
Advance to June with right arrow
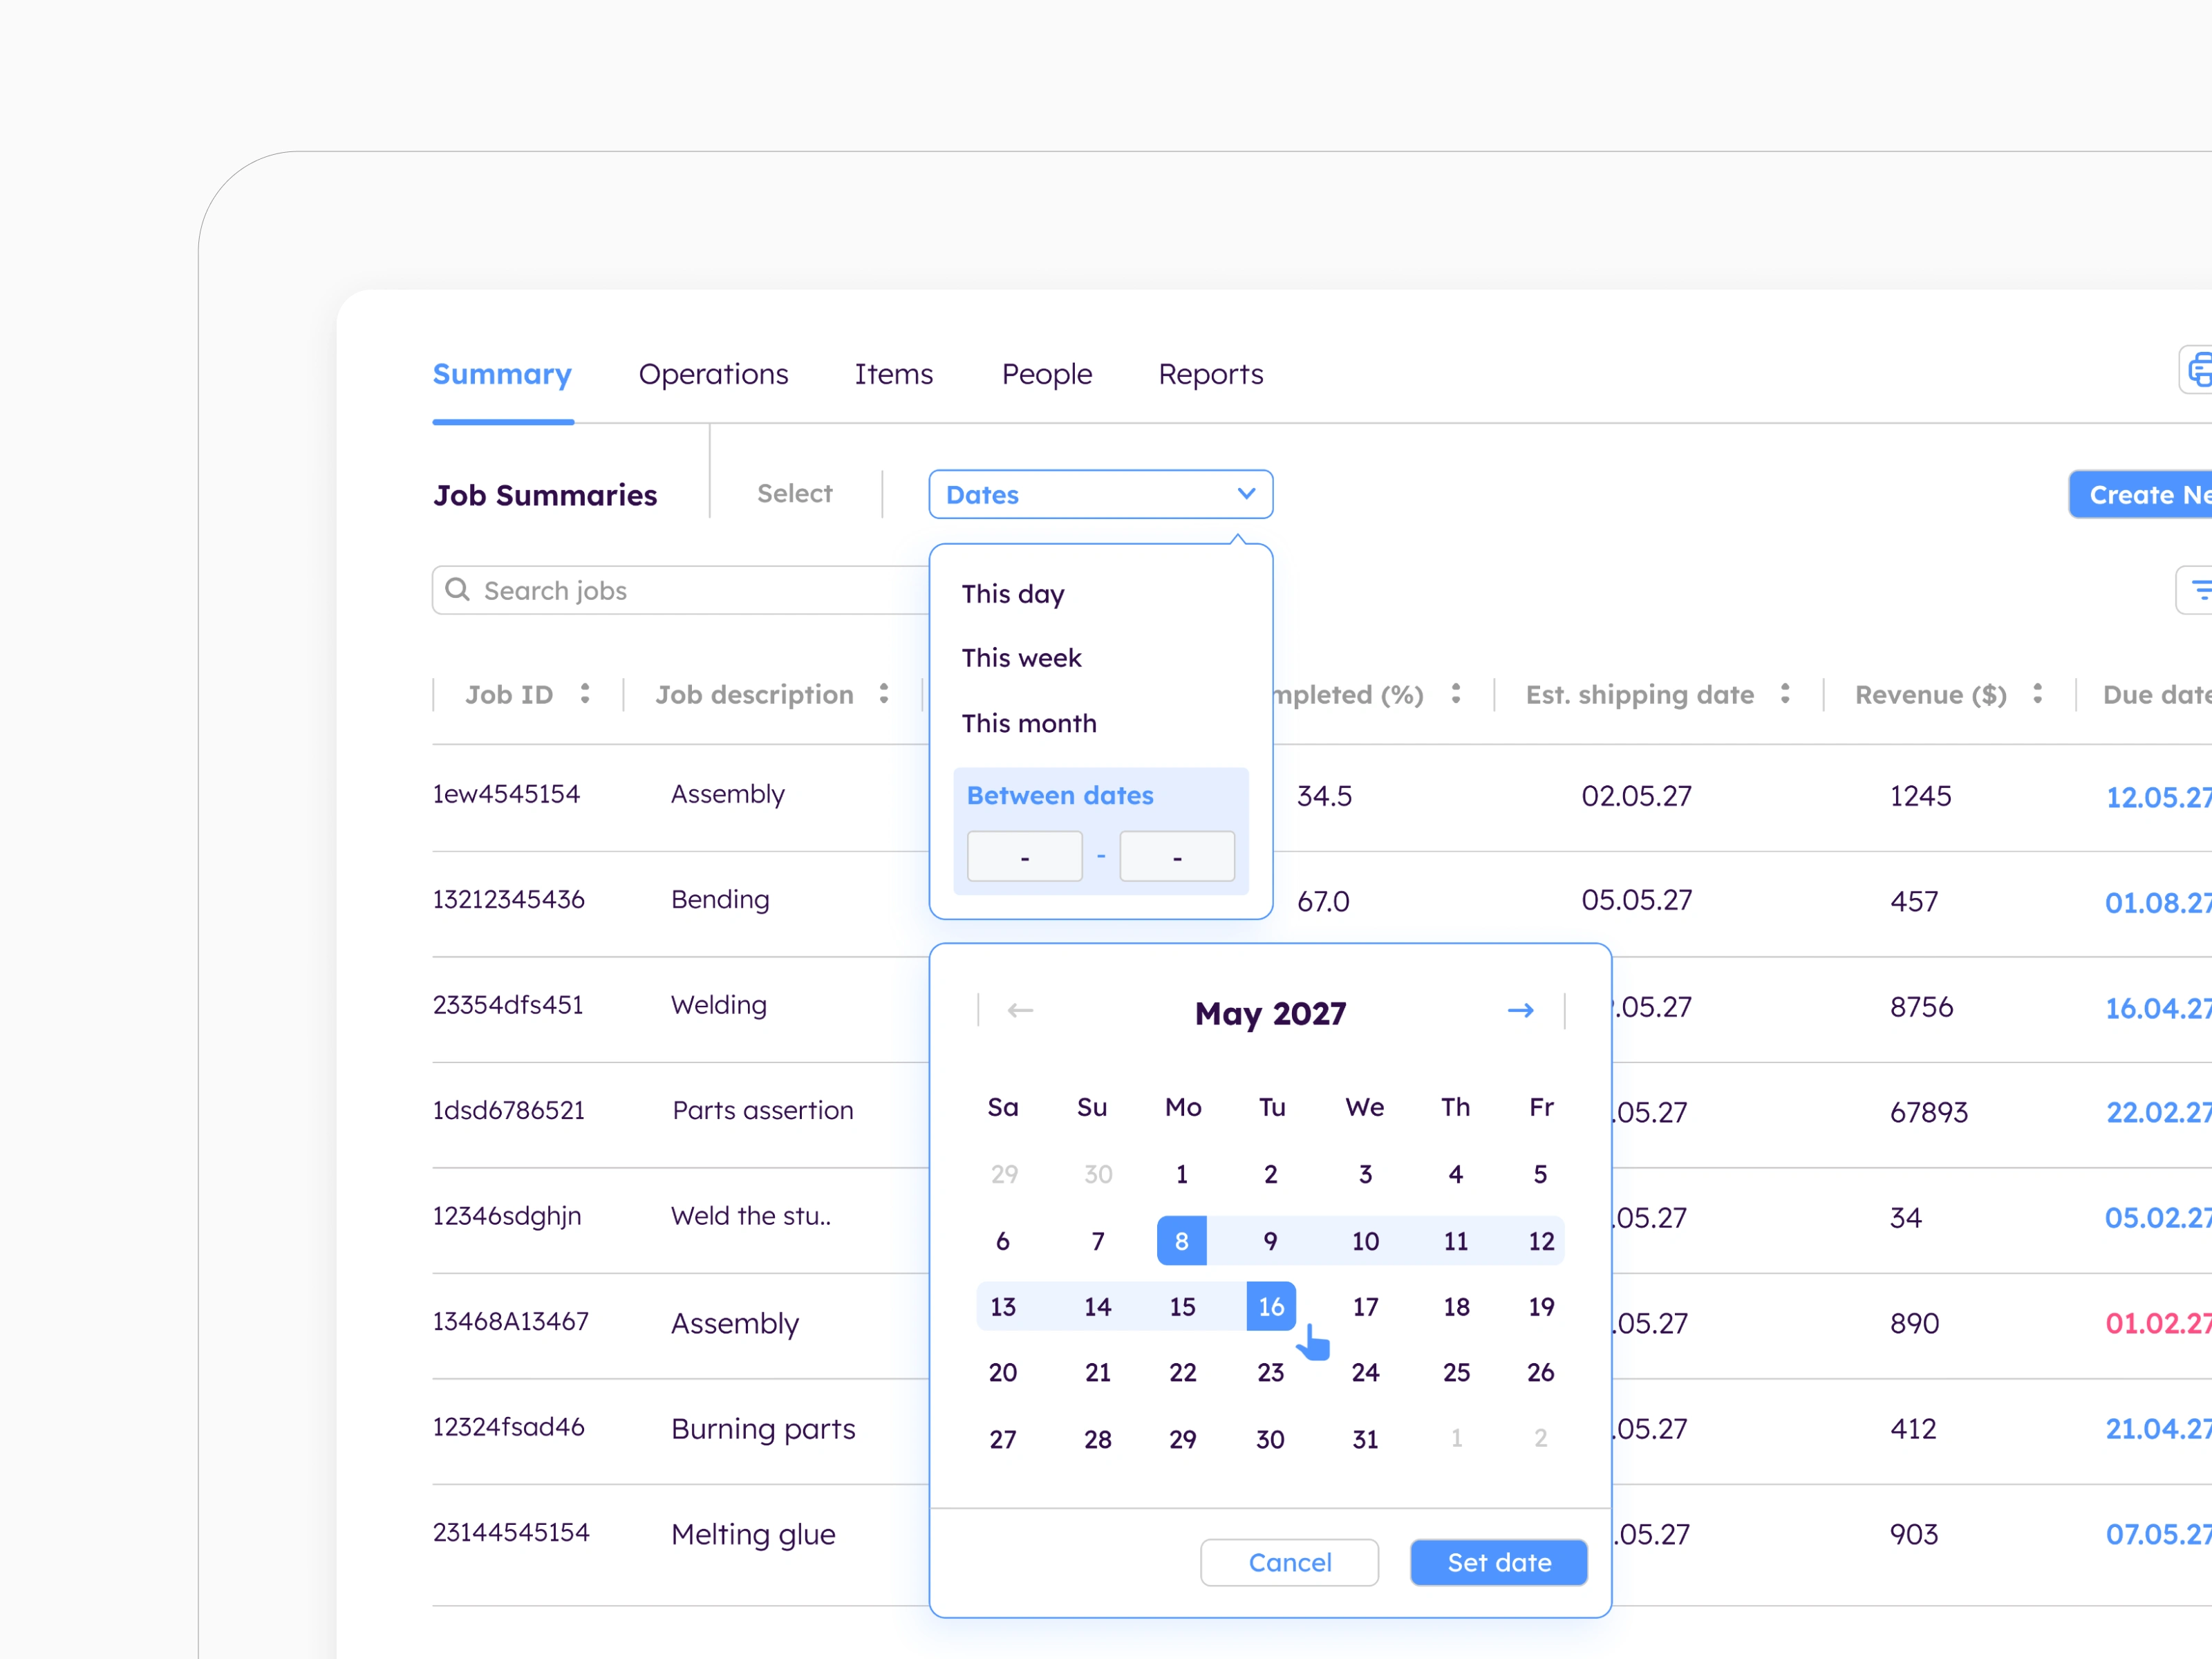(x=1521, y=1010)
